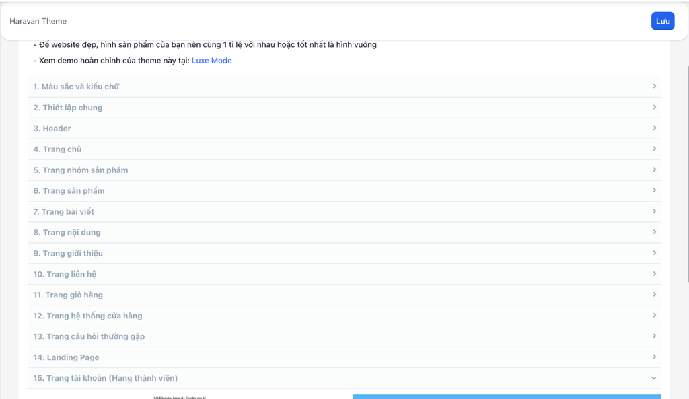This screenshot has height=399, width=689.
Task: Click chevron next to Trang câu hỏi thường gặp
Action: click(x=653, y=336)
